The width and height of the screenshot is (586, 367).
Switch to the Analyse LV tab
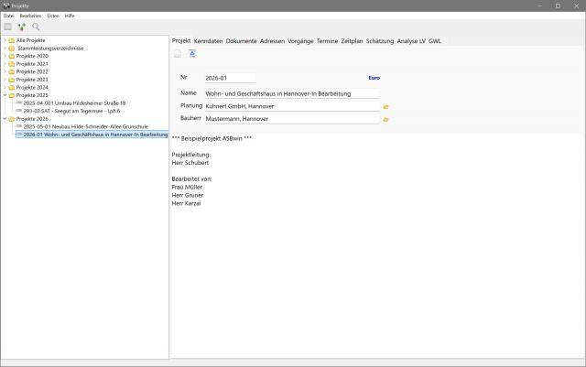[x=411, y=41]
